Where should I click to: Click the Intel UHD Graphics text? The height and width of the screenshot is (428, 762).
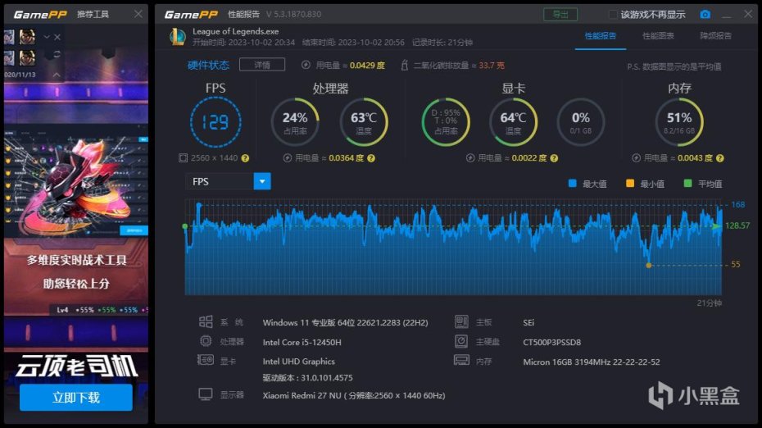(298, 362)
